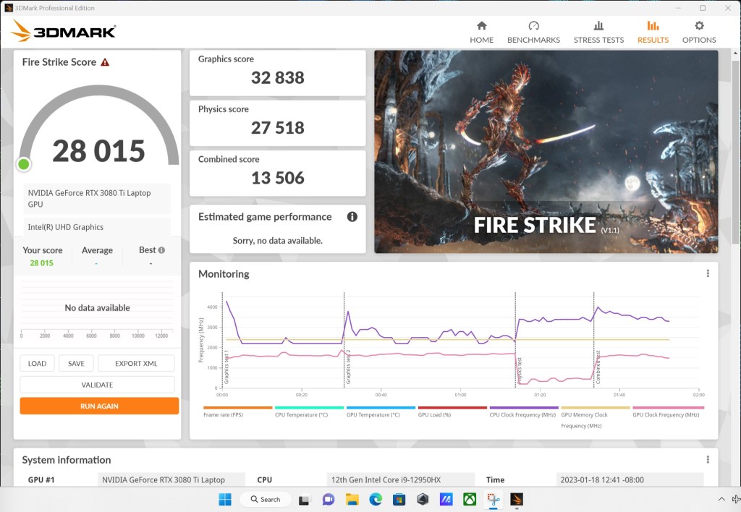Image resolution: width=741 pixels, height=512 pixels.
Task: Click the info icon next to Estimated game performance
Action: [352, 216]
